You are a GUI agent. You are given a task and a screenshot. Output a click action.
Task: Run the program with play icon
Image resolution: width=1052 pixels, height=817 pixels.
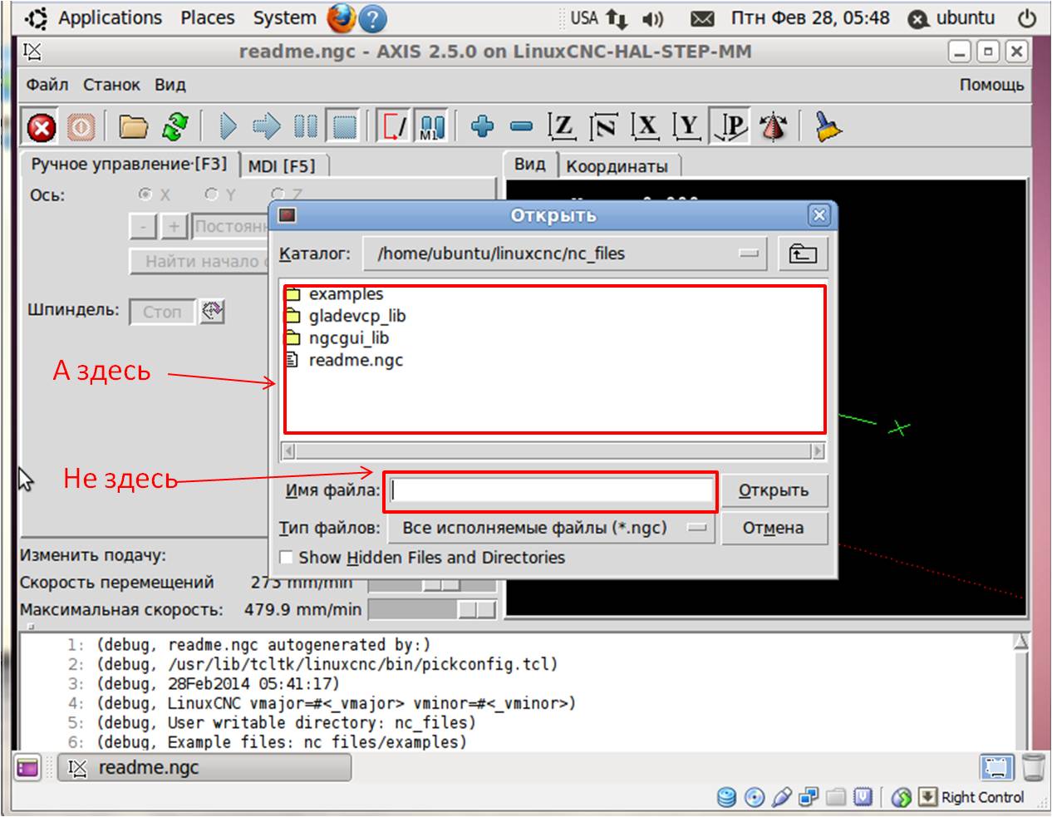228,127
